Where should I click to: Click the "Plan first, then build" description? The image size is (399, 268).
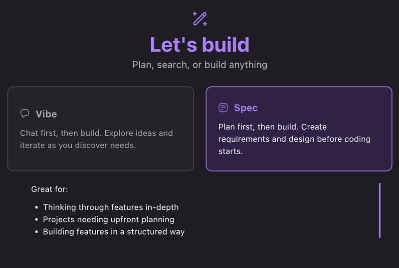(x=272, y=127)
